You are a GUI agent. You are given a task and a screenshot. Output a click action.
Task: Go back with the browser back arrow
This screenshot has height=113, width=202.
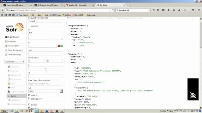point(3,10)
